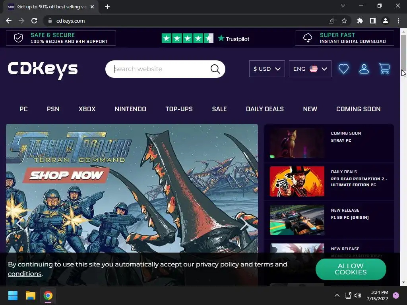This screenshot has width=407, height=305.
Task: Go to COMING SOON section
Action: coord(359,109)
